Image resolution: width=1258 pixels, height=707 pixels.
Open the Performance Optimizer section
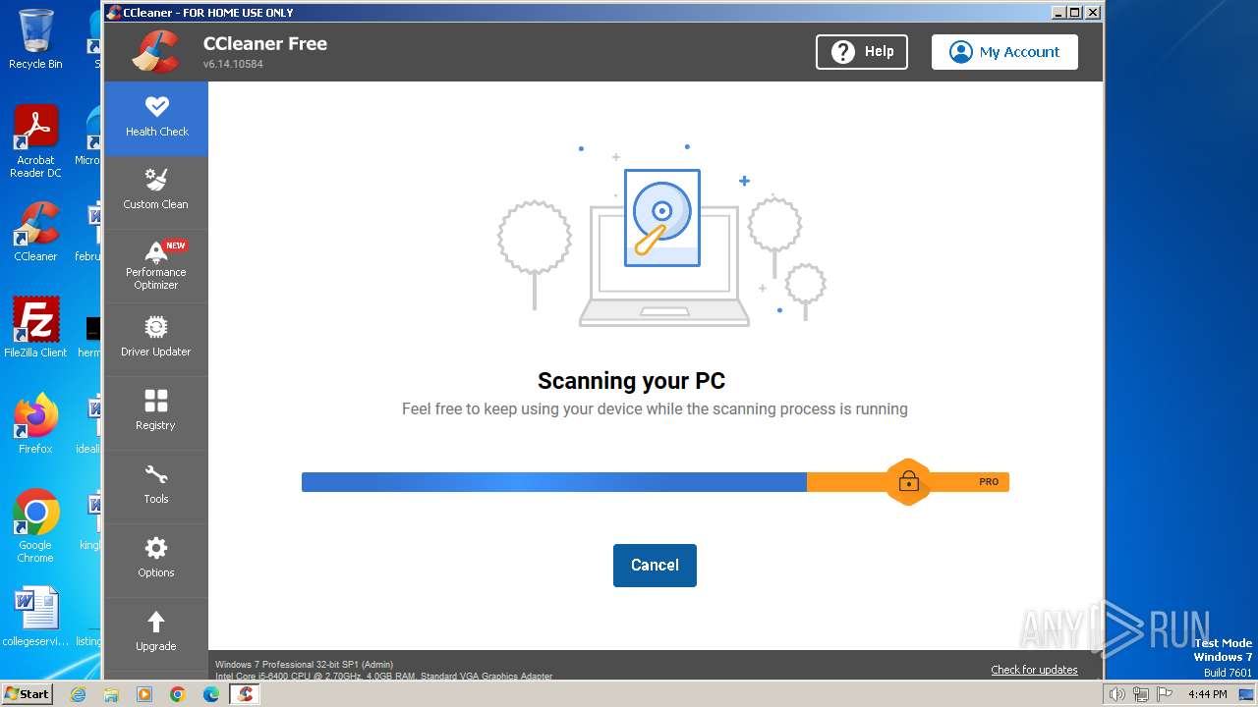click(x=156, y=266)
